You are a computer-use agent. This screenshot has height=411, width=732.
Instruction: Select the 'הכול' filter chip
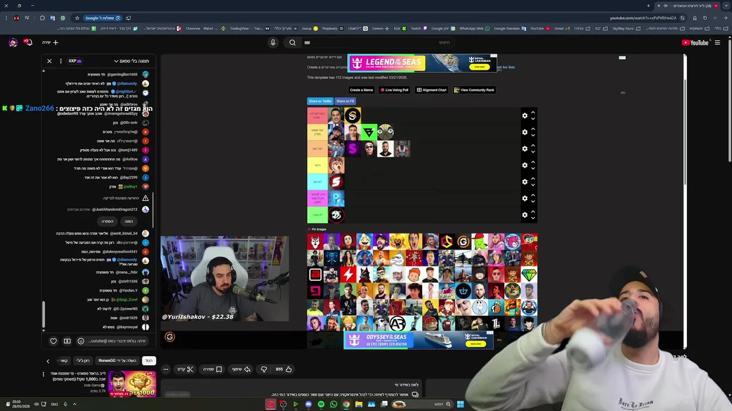(149, 361)
